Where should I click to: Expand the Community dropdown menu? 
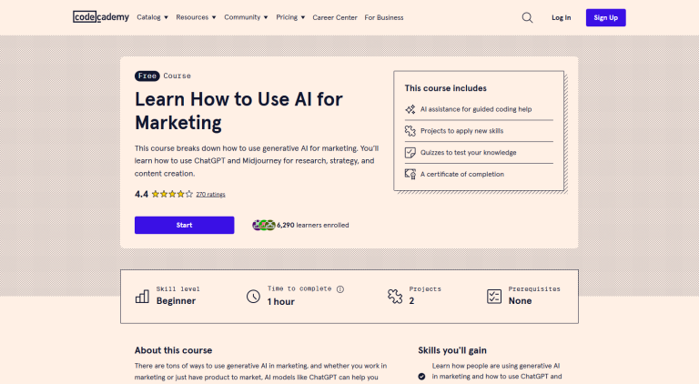[246, 17]
